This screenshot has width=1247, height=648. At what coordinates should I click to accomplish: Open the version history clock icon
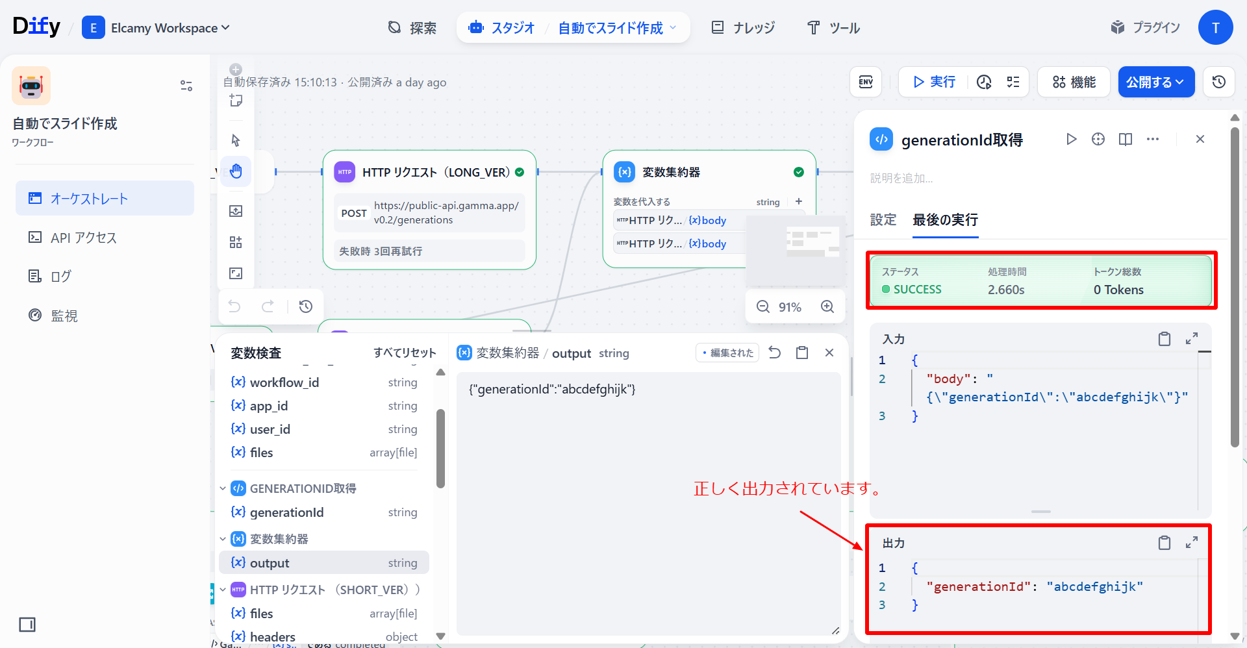(1219, 82)
